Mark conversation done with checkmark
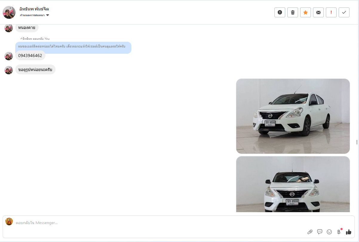The image size is (359, 242). pyautogui.click(x=344, y=12)
